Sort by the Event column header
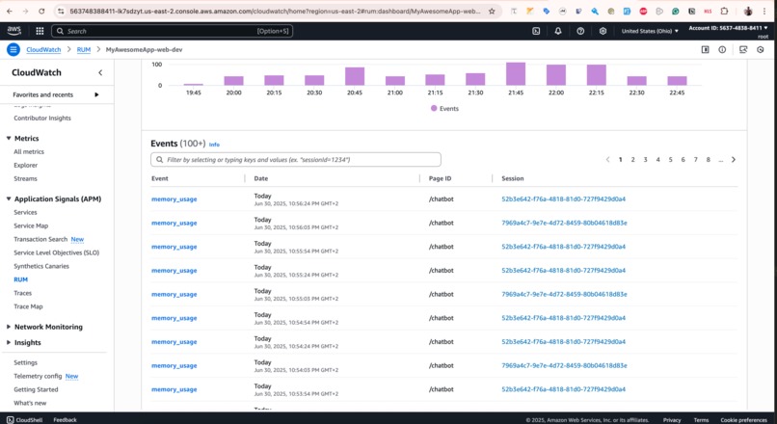 coord(160,178)
